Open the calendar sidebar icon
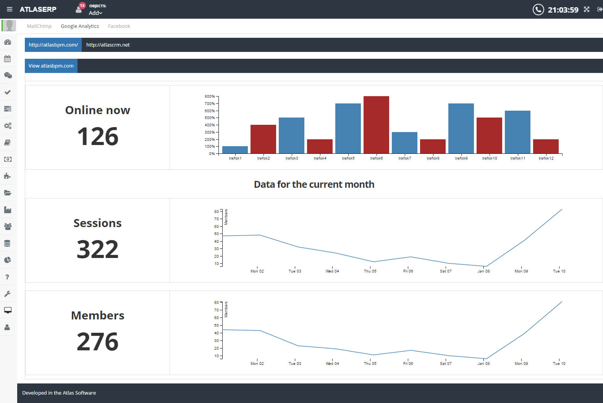 coord(8,59)
